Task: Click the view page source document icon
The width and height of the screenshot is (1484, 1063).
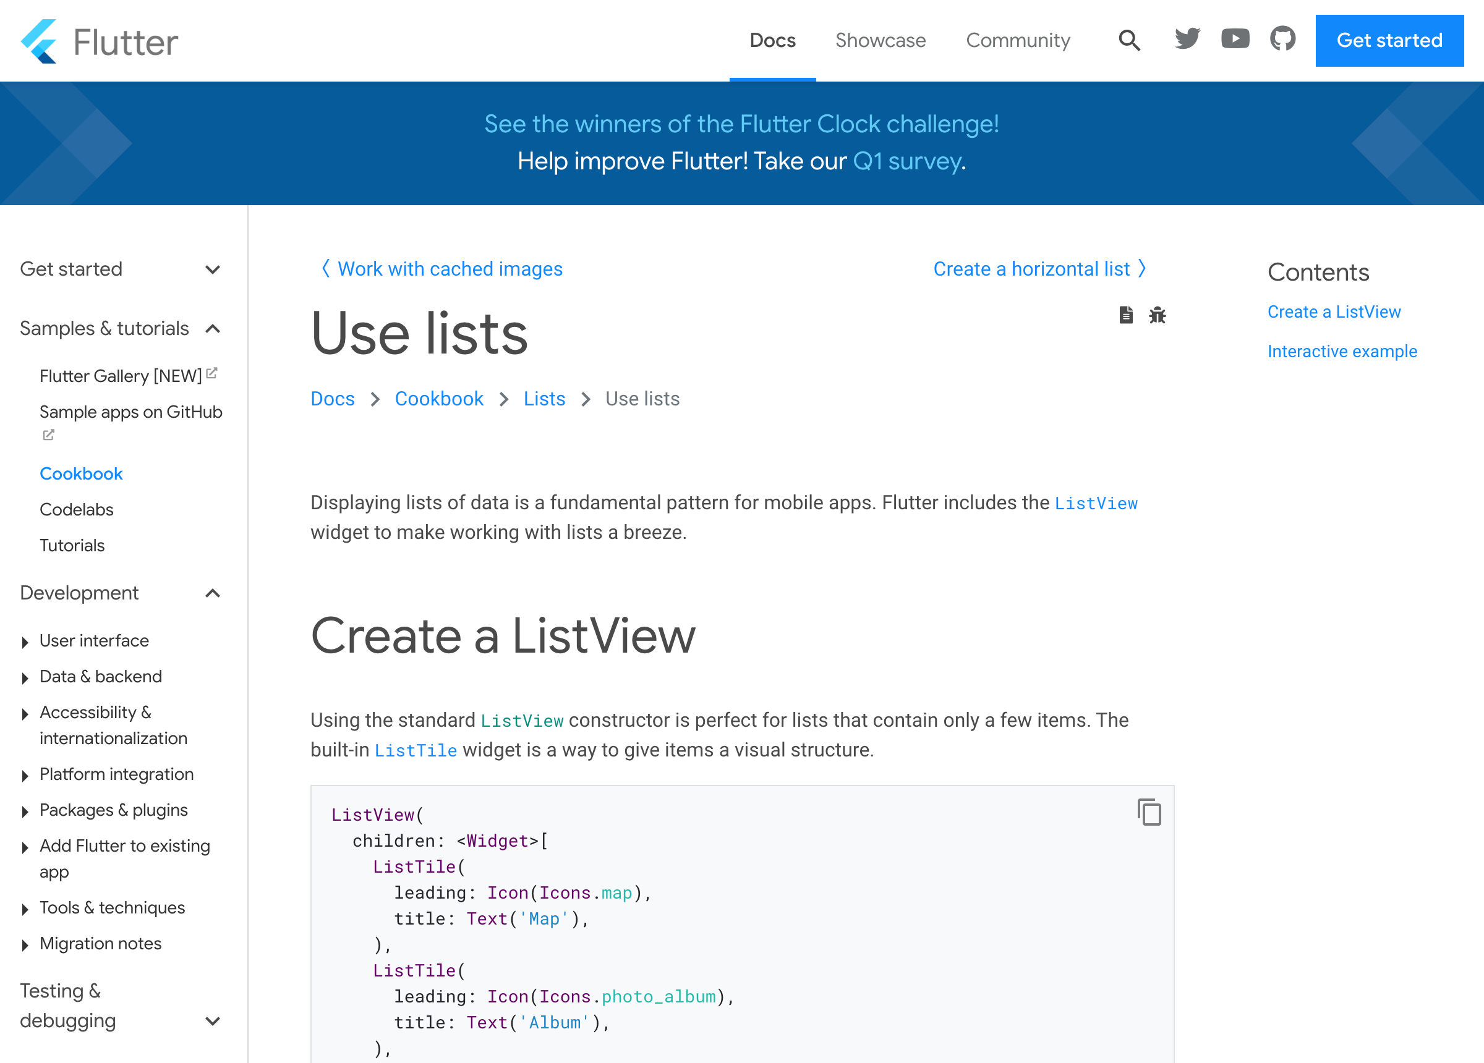Action: 1125,315
